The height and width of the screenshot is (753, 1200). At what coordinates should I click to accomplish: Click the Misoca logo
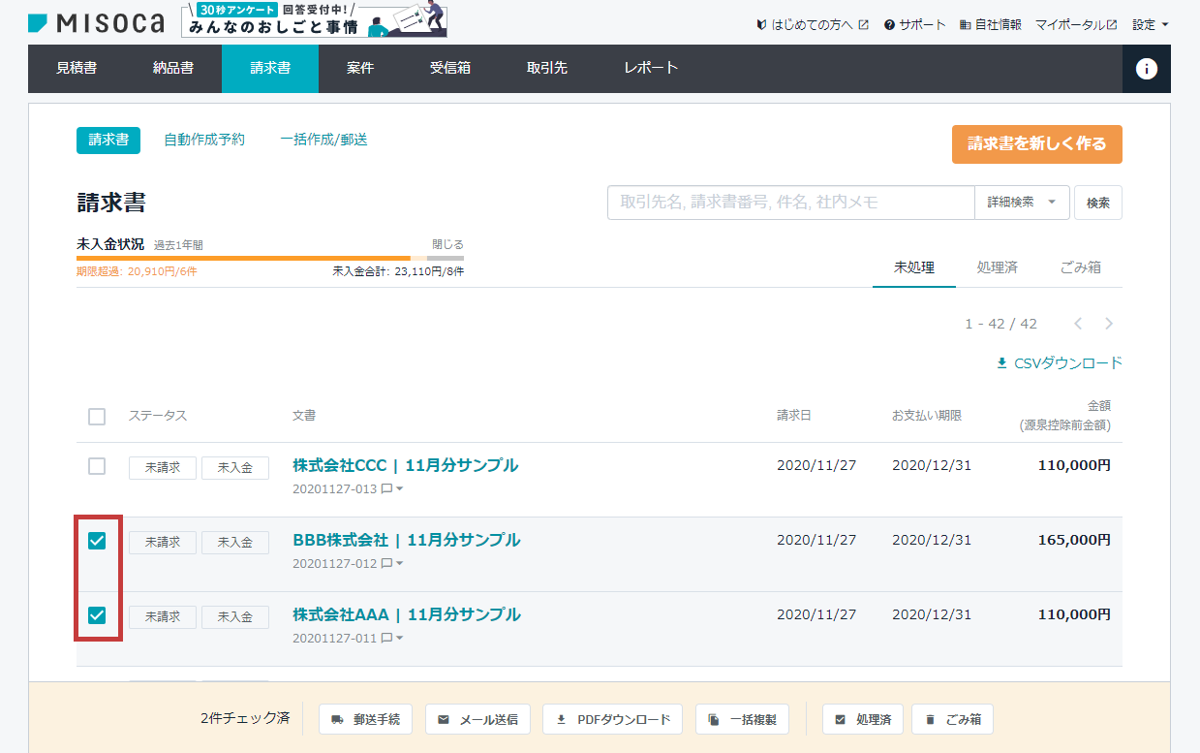(x=96, y=23)
